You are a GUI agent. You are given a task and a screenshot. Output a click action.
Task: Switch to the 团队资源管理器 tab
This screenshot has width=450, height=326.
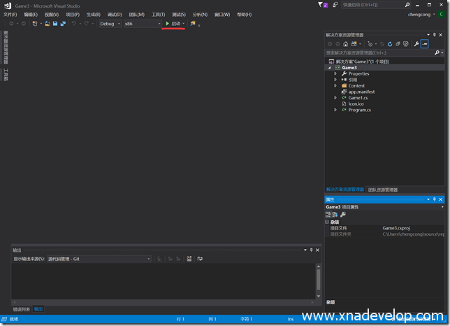(x=382, y=190)
